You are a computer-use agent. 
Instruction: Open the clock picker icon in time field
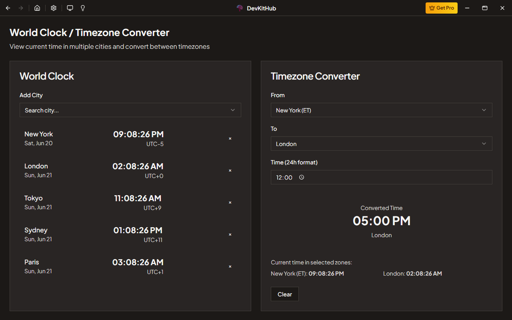coord(302,177)
